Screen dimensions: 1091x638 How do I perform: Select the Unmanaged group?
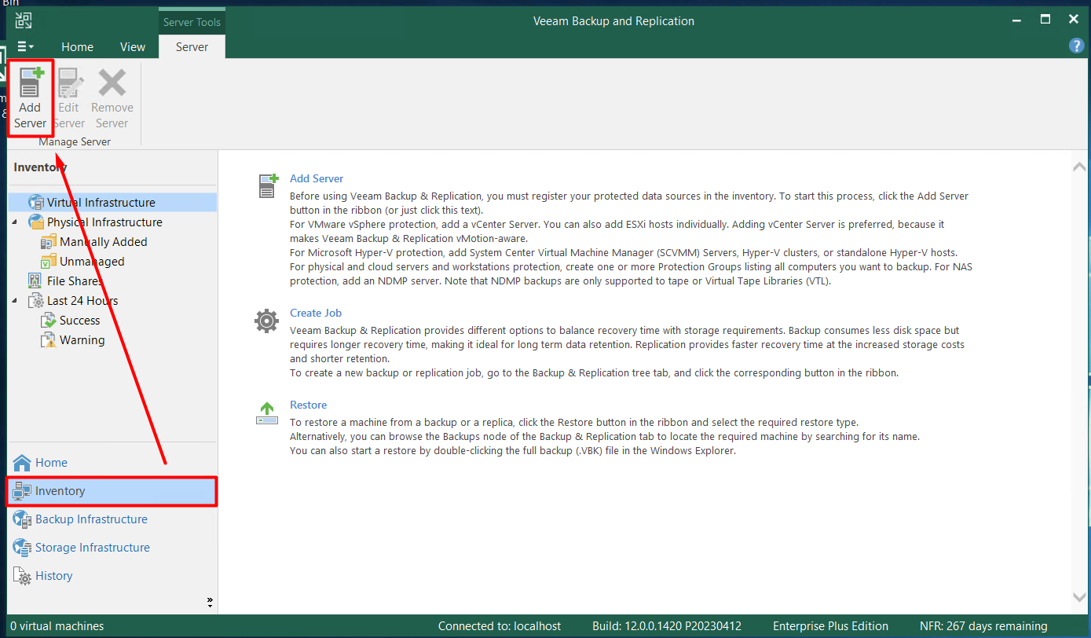pyautogui.click(x=92, y=261)
